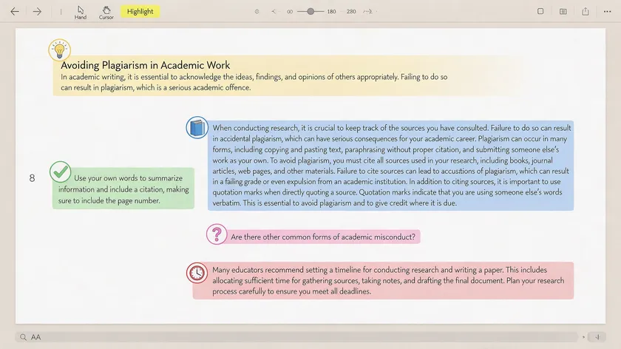Viewport: 621px width, 349px height.
Task: Activate the yellow Highlight button
Action: click(140, 12)
